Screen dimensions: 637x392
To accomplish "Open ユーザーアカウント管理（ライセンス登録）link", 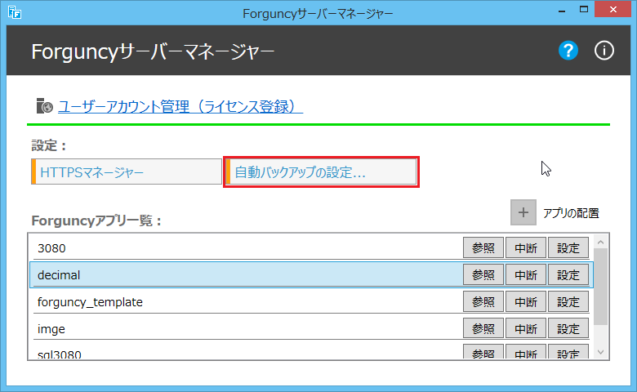I will tap(180, 106).
